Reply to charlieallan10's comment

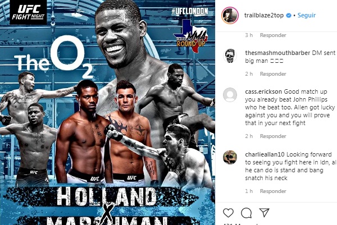[x=273, y=191]
